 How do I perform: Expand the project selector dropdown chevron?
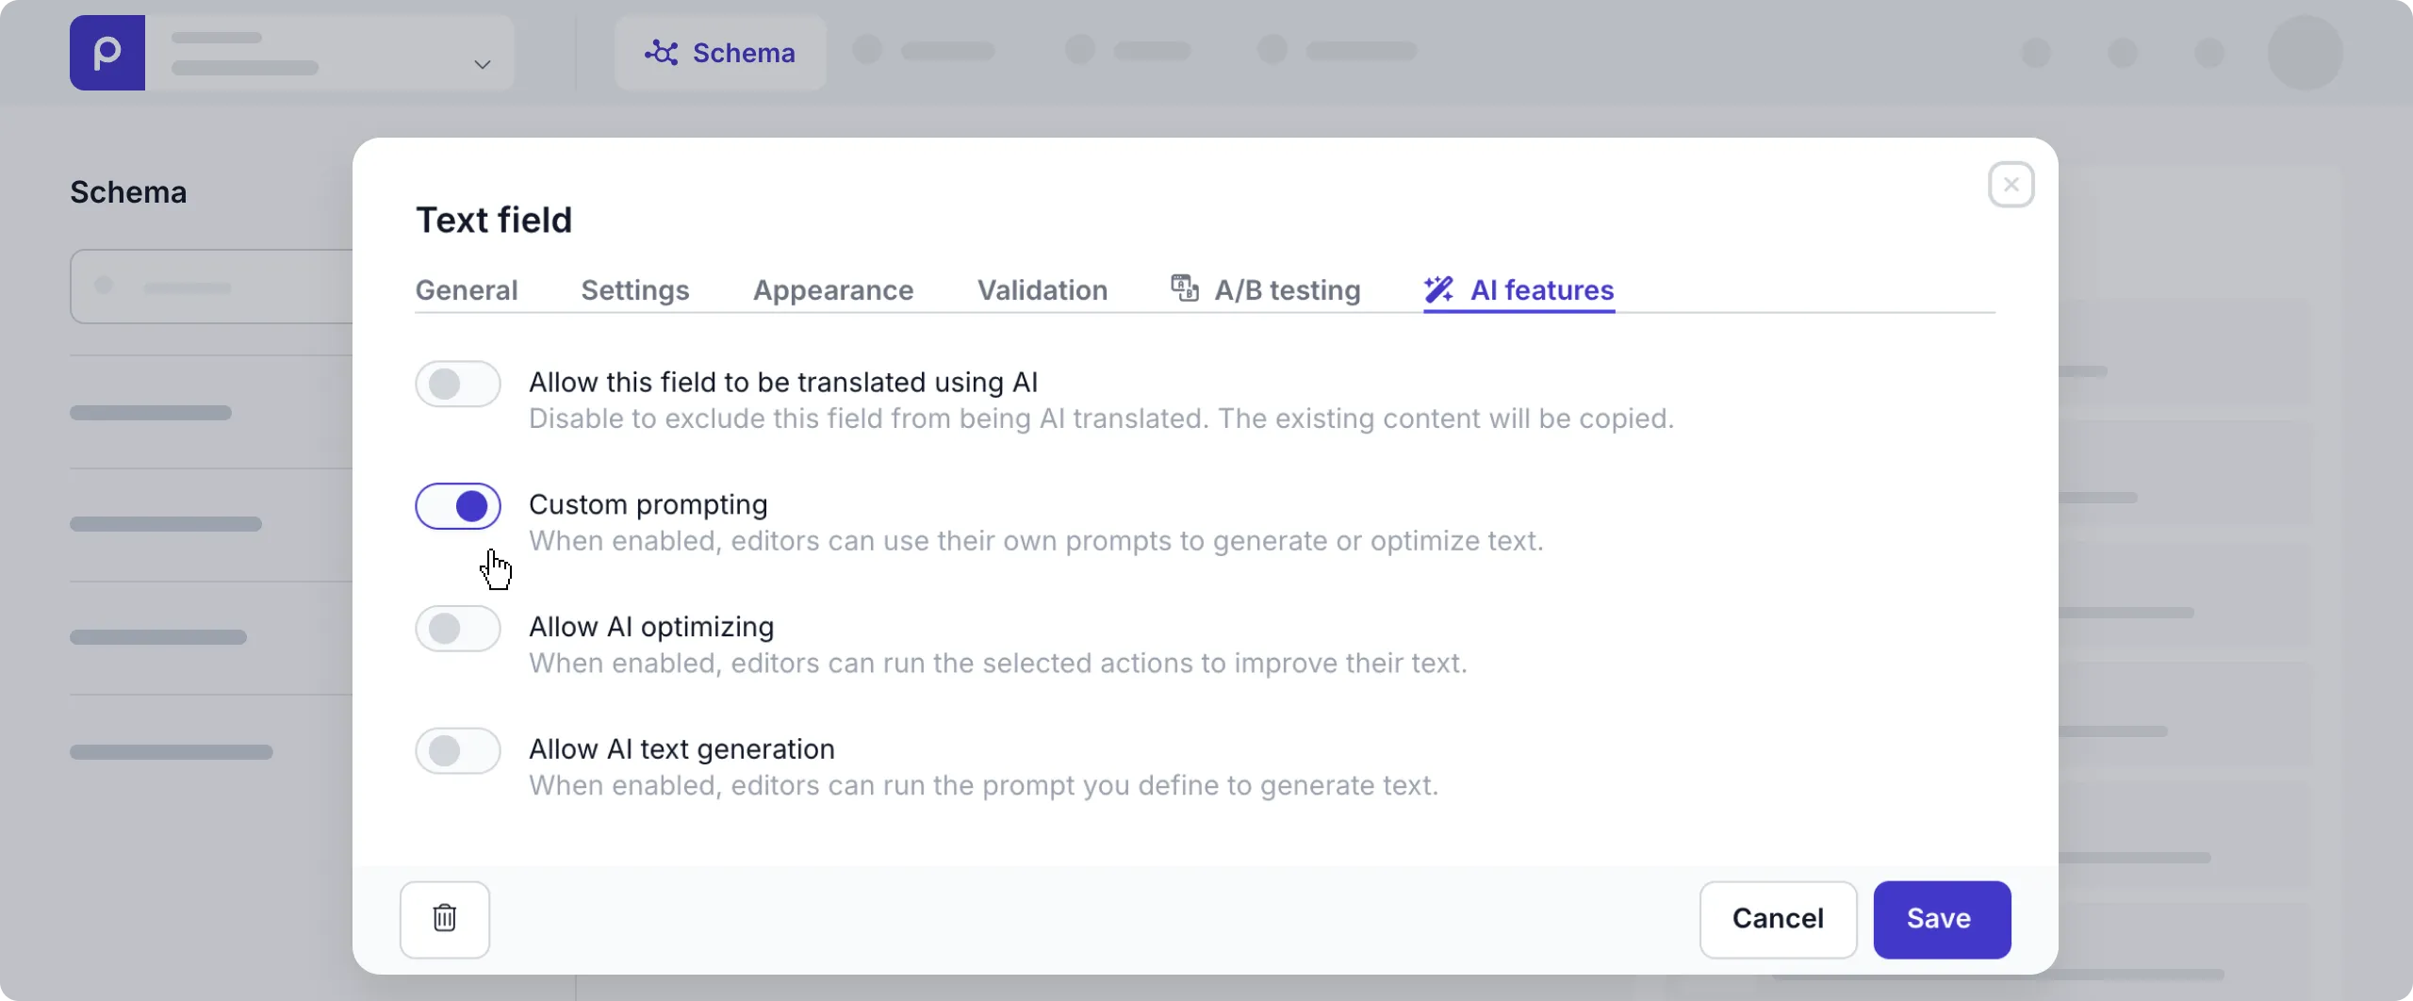[x=483, y=64]
